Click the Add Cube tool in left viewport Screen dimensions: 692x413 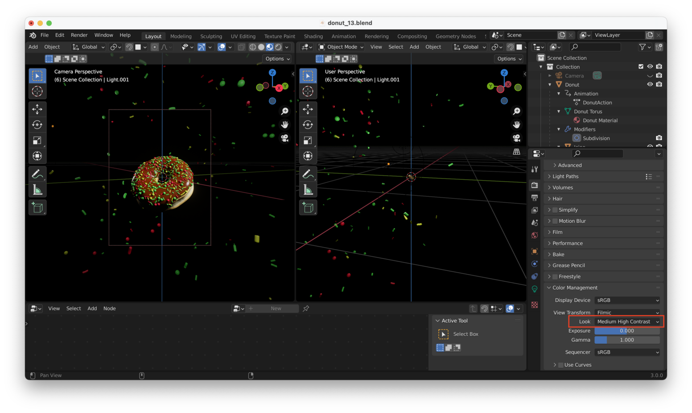(x=37, y=207)
